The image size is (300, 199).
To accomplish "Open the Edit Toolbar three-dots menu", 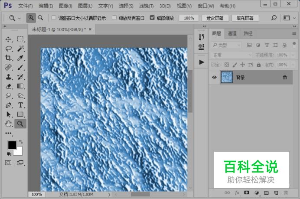I will [x=8, y=133].
